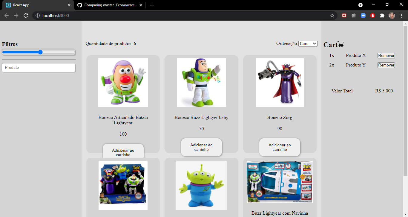Click the Buzz Lightyer baby product image
408x217 pixels.
coord(201,83)
